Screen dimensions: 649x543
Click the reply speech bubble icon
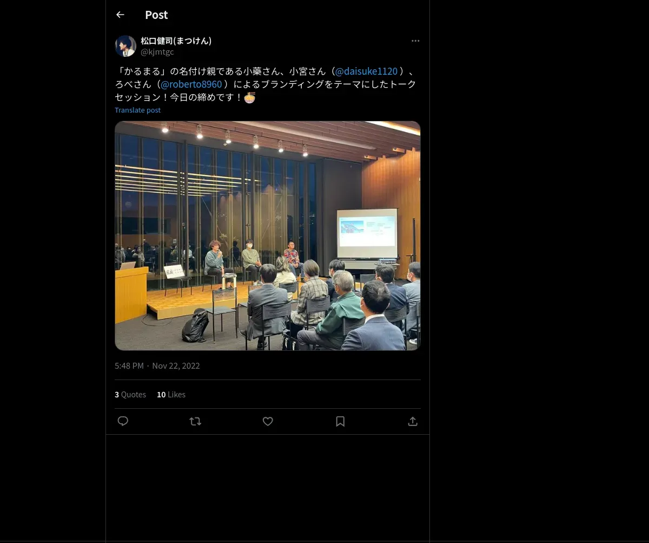tap(123, 421)
